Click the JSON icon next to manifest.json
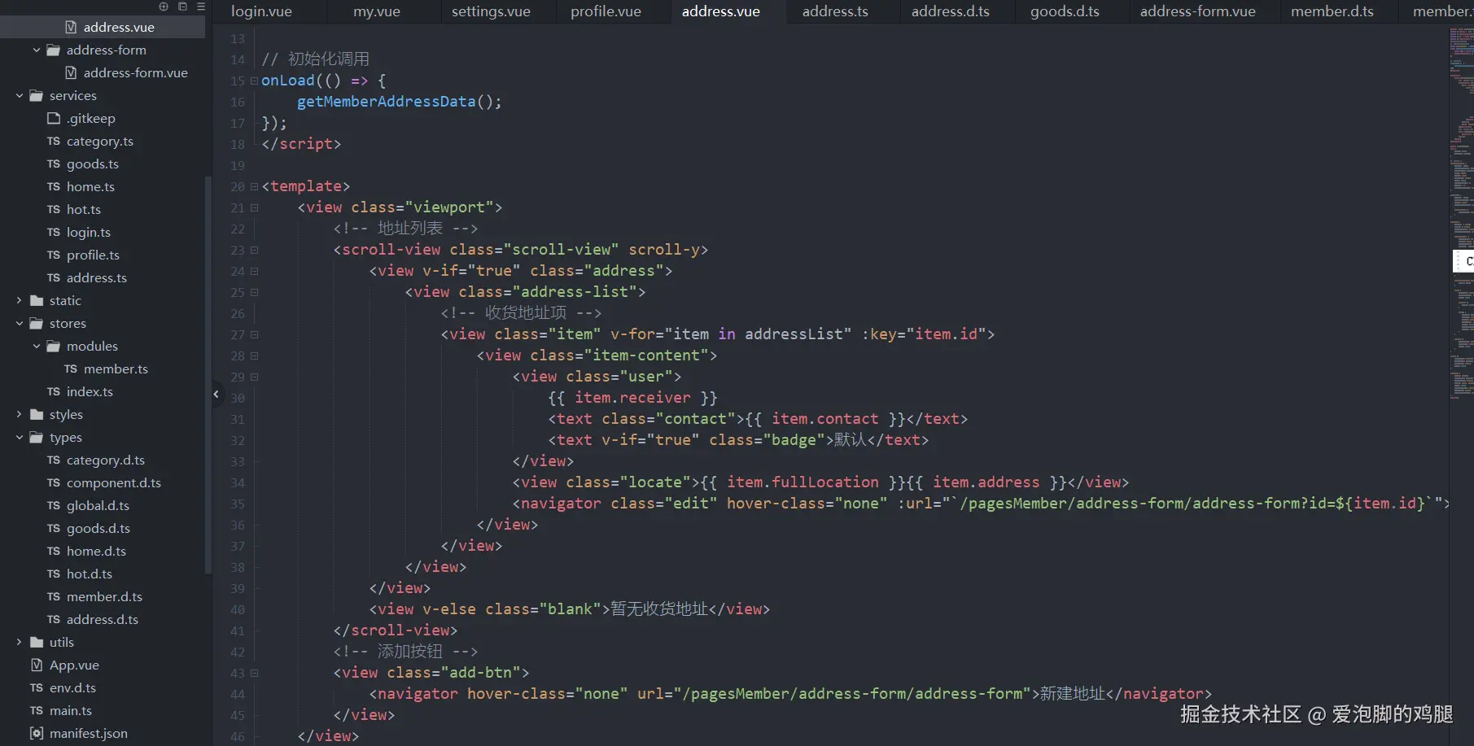 coord(37,733)
